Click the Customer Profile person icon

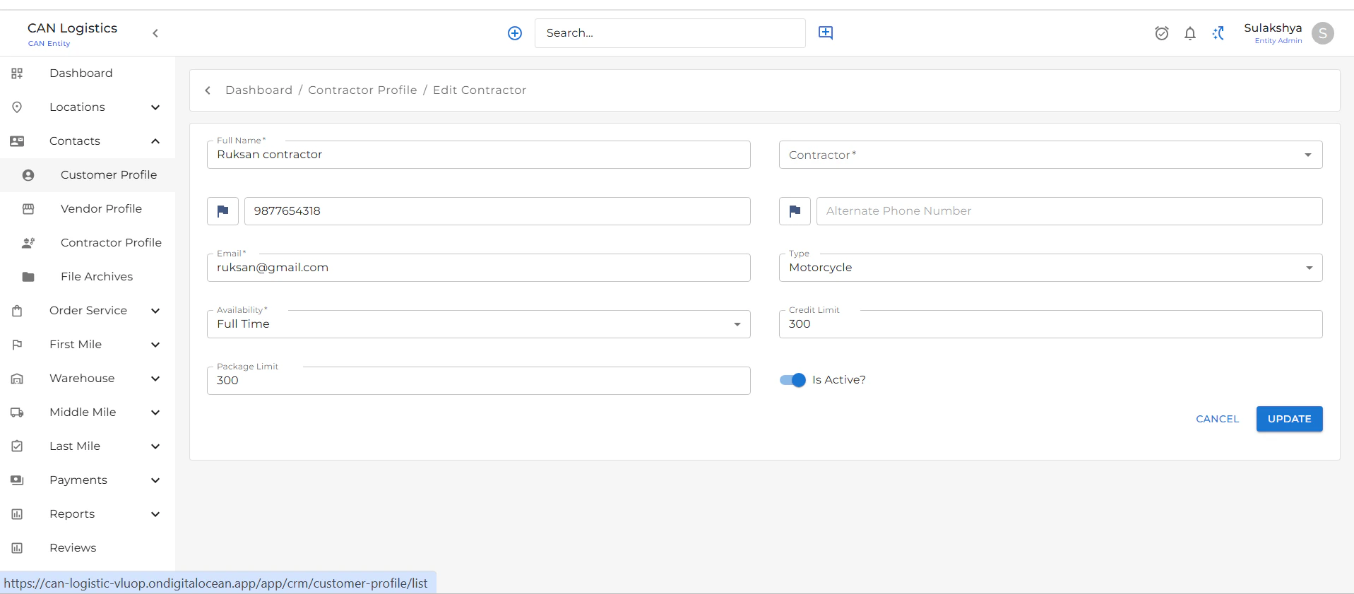click(28, 175)
